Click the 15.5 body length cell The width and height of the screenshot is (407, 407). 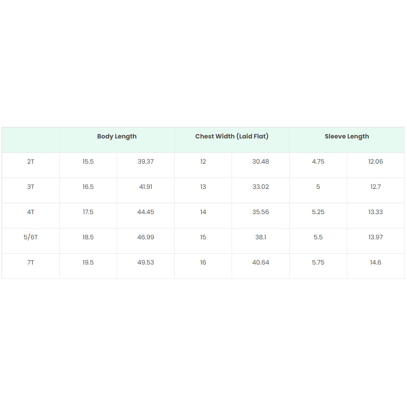pos(88,162)
